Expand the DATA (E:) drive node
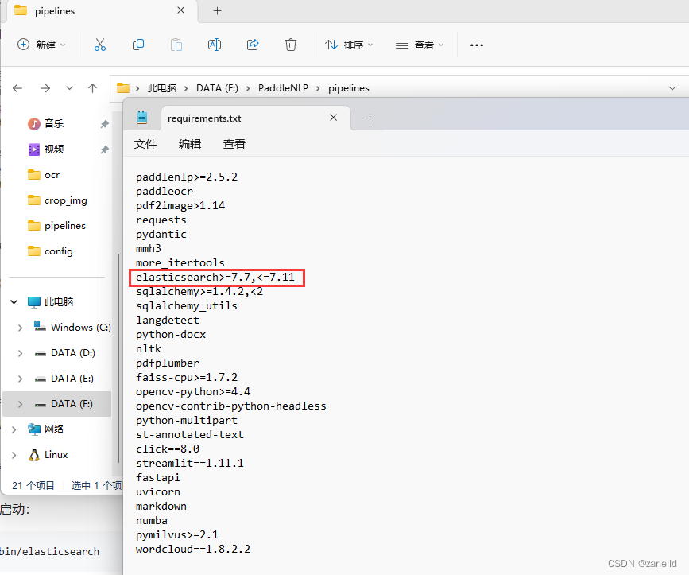 [x=20, y=379]
